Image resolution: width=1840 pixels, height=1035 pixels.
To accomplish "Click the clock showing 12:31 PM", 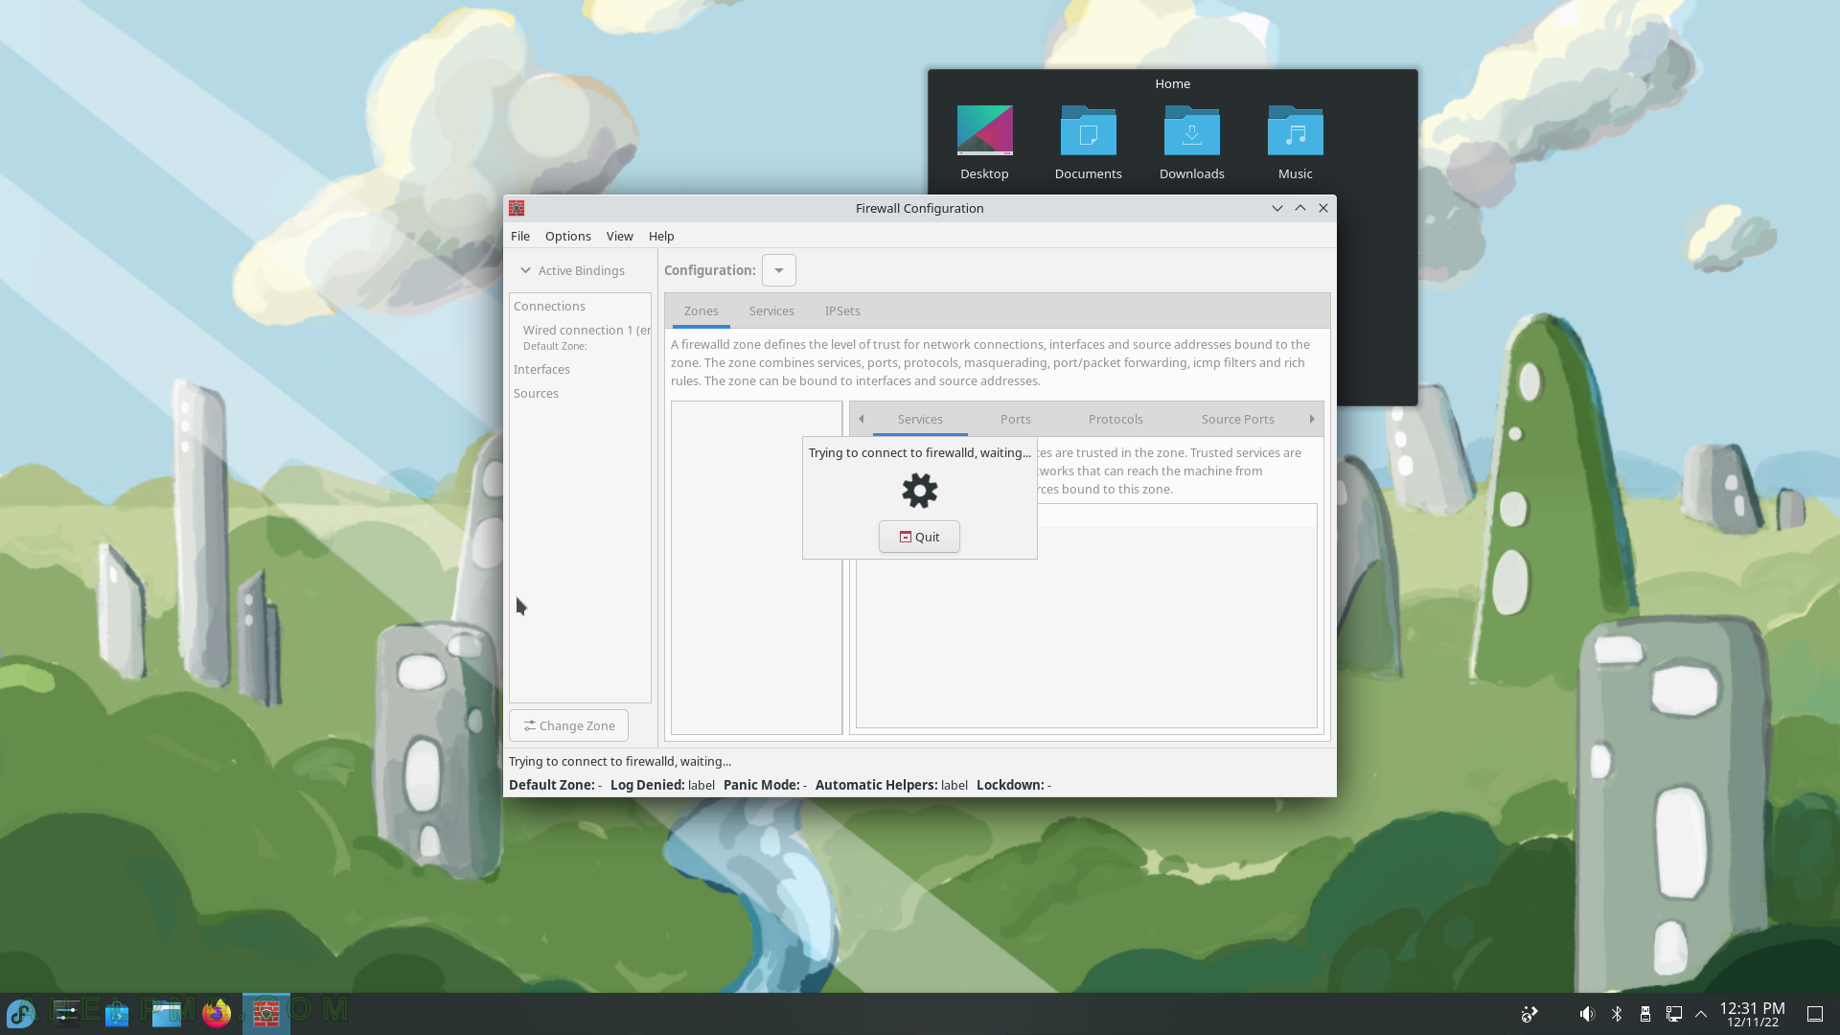I will 1752,1014.
